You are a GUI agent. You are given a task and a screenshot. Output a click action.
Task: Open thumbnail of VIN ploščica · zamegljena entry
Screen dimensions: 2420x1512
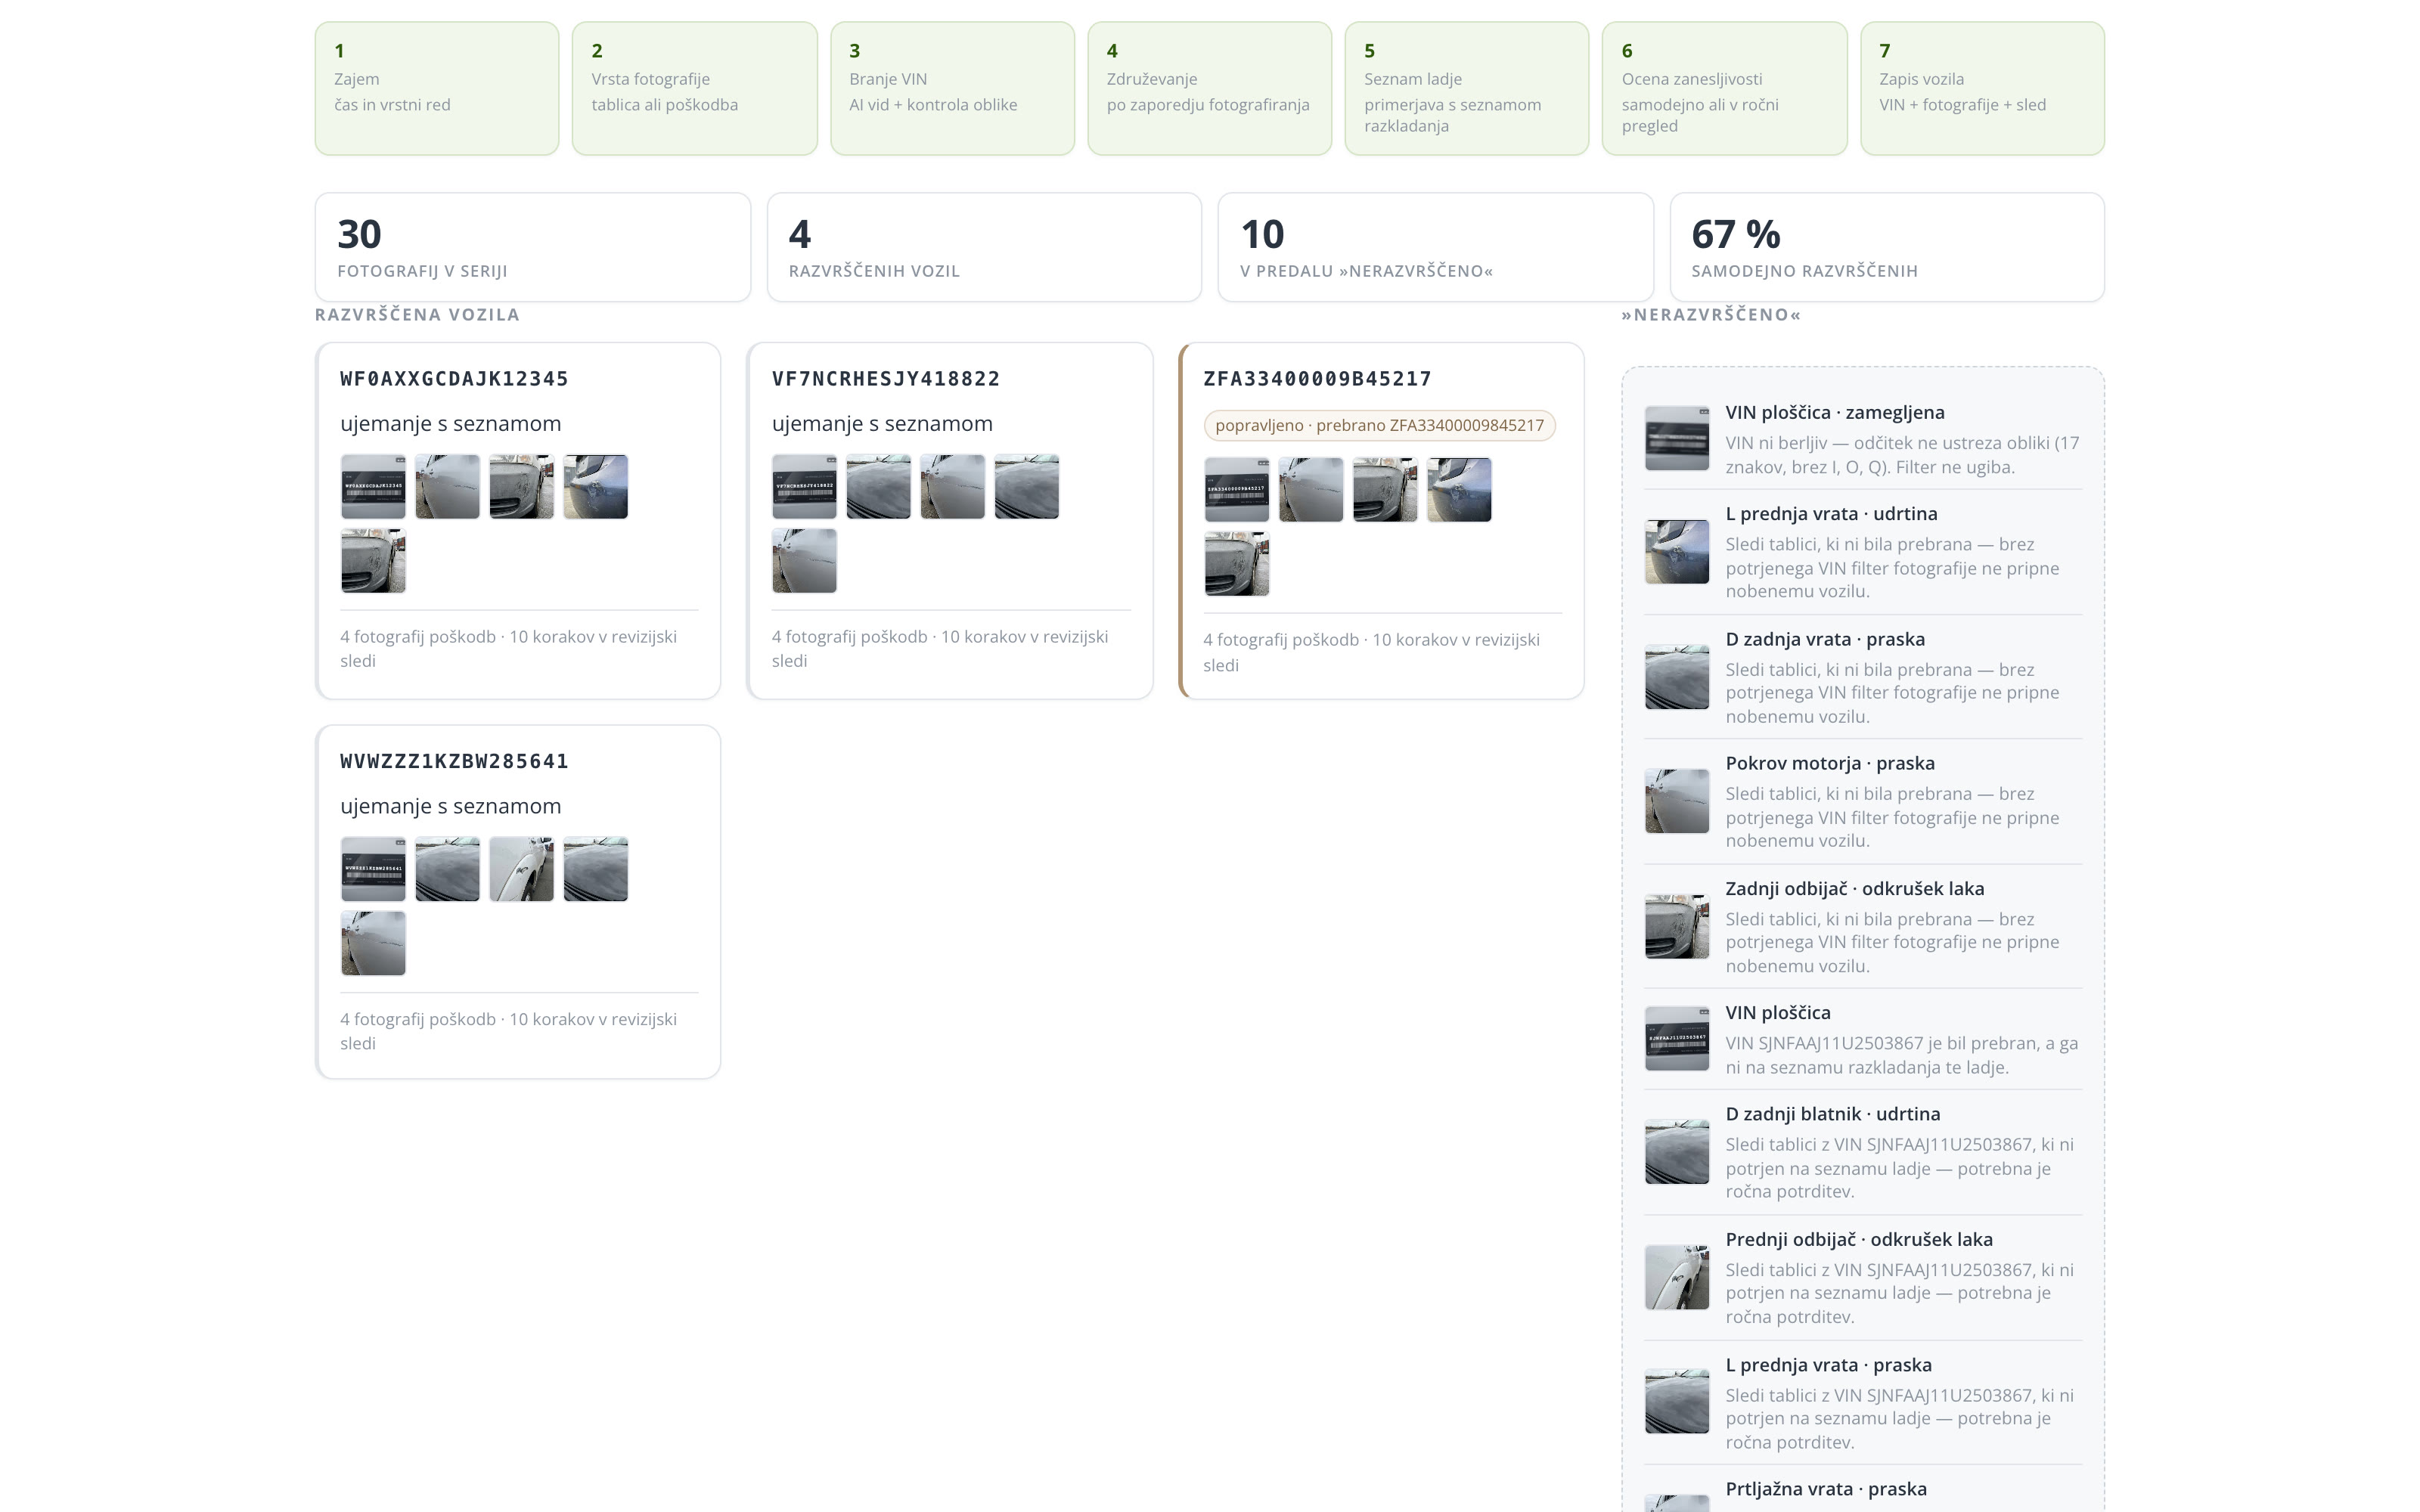click(1677, 438)
